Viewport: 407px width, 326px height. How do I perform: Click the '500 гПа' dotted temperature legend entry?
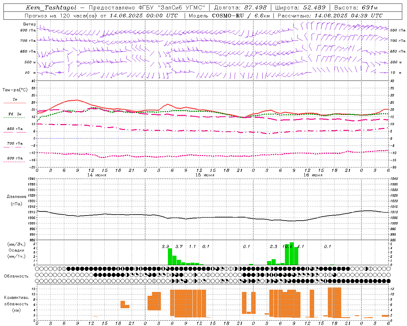pyautogui.click(x=15, y=158)
